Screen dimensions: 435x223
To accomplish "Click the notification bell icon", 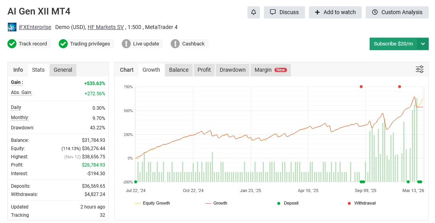I will (x=253, y=12).
